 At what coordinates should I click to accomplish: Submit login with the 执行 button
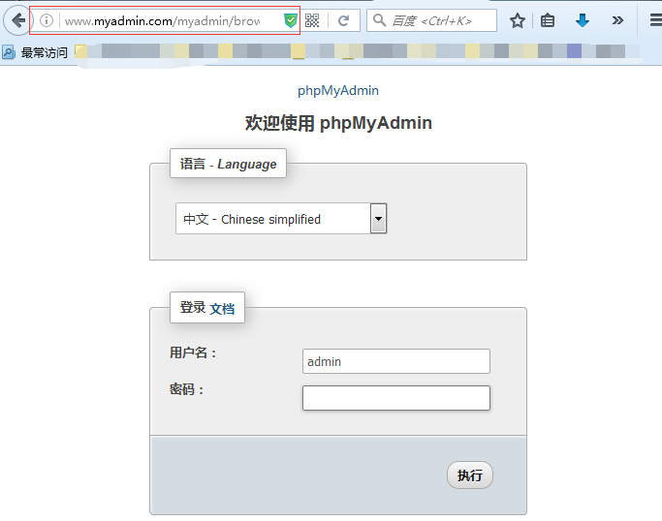[x=470, y=475]
